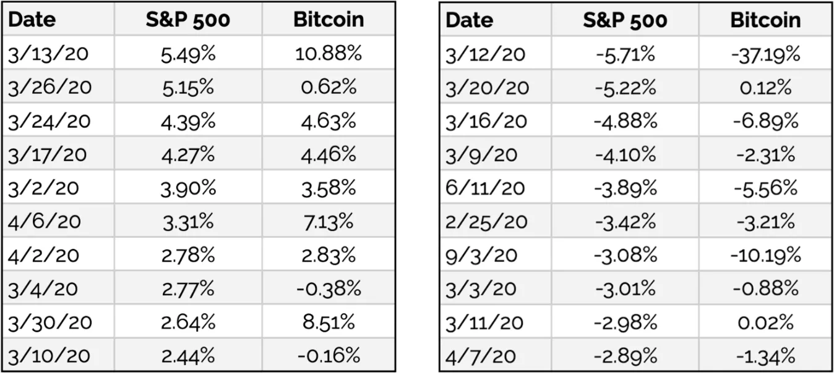This screenshot has height=373, width=834.
Task: Select the 6/11/20 date cell
Action: pyautogui.click(x=485, y=188)
